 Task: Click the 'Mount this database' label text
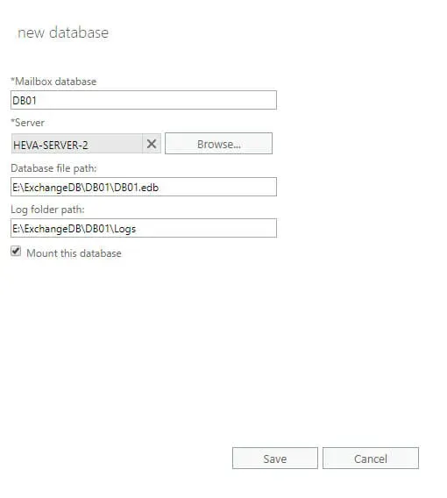74,253
